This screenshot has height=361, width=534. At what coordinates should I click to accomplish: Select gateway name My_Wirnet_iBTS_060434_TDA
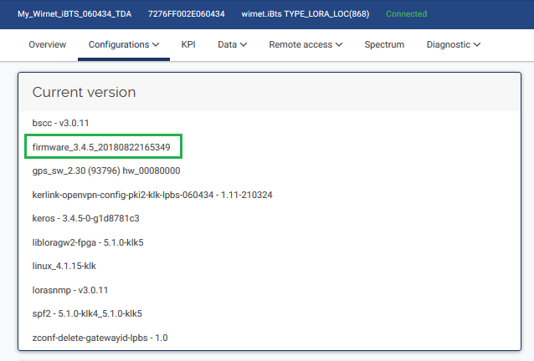click(74, 14)
